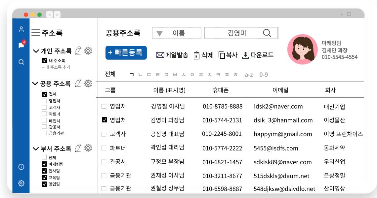Screen dimensions: 377x198
Task: Open the settings gear in blue sidebar
Action: [x=21, y=183]
